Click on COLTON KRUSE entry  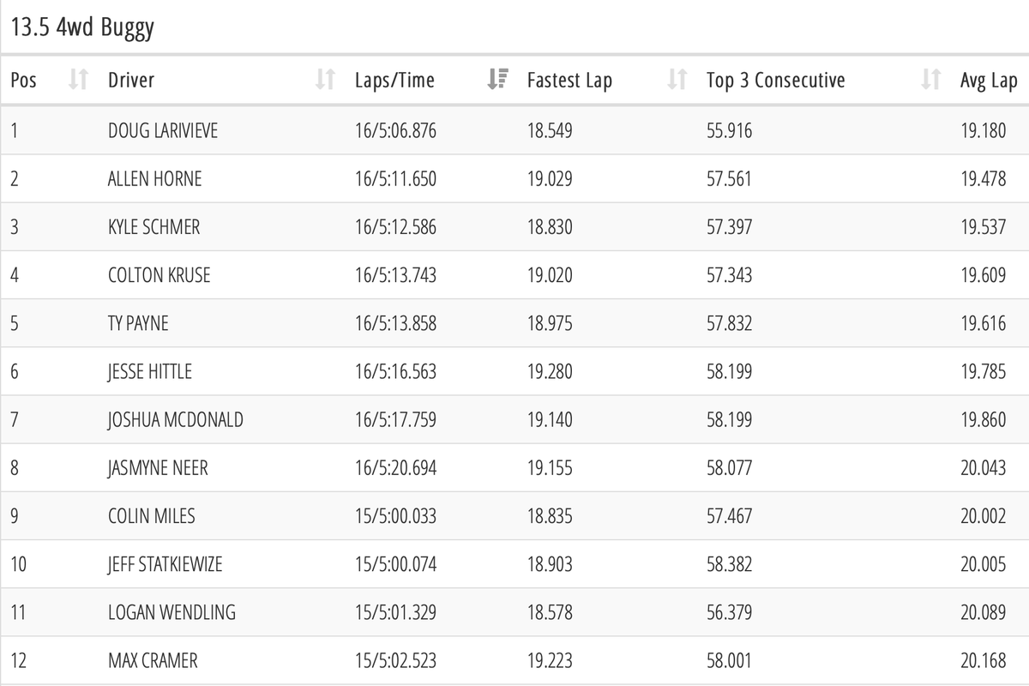159,275
